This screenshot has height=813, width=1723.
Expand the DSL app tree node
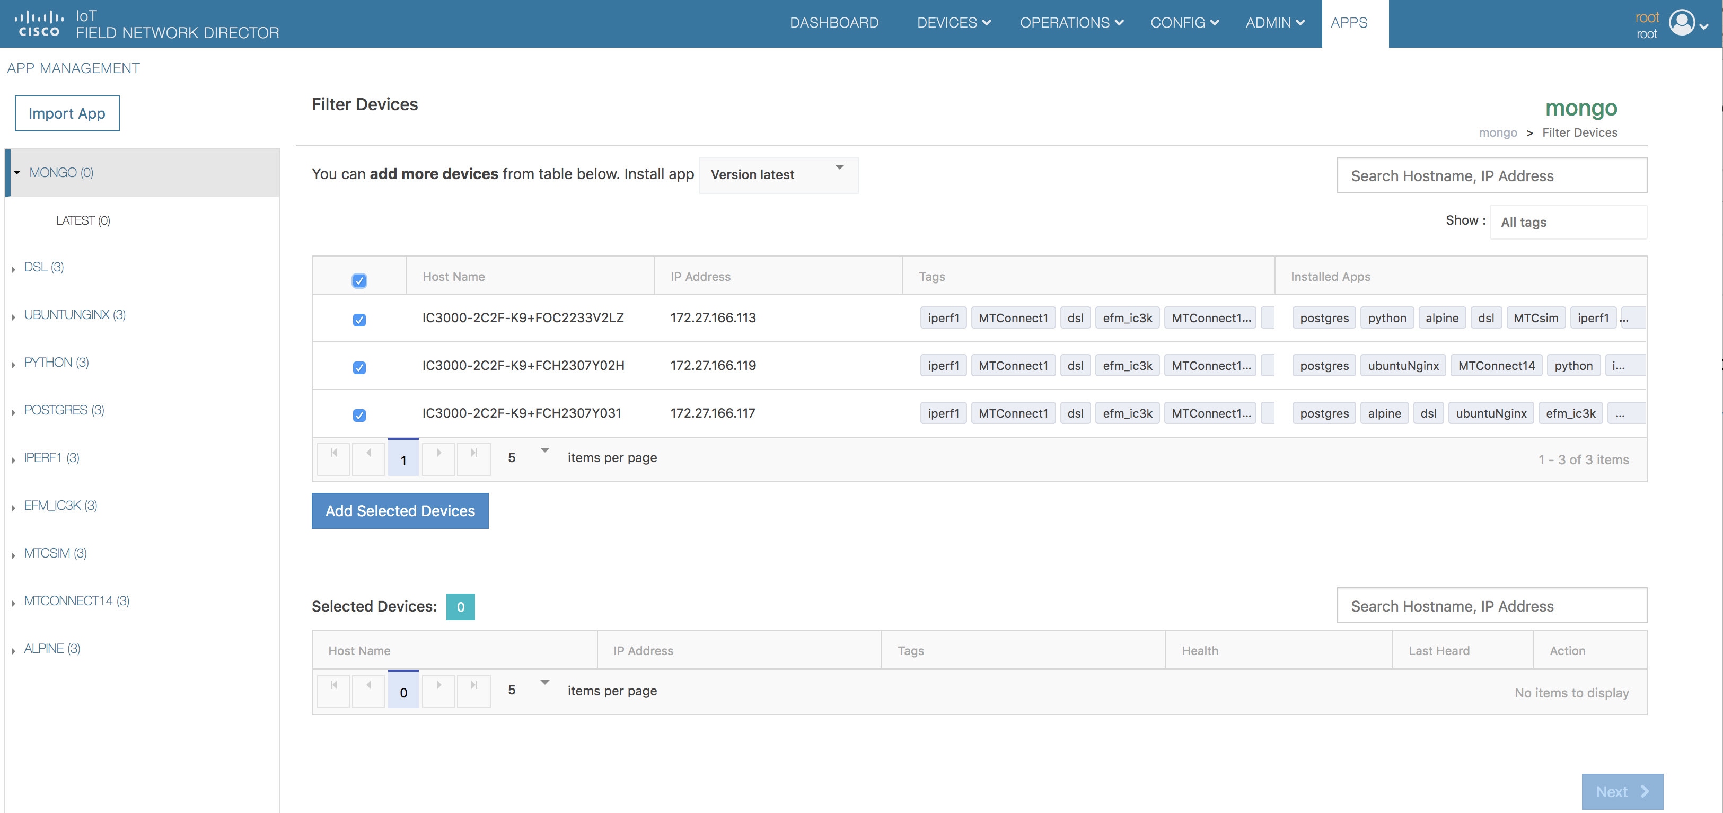click(x=13, y=269)
